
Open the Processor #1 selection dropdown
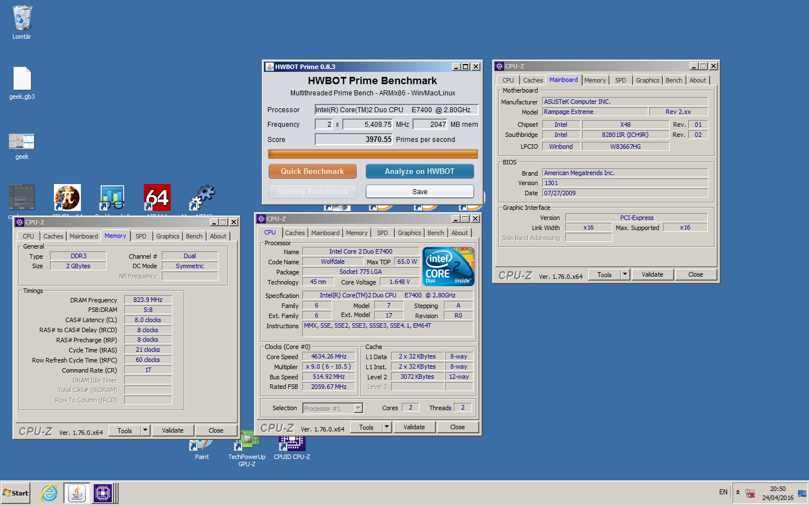pyautogui.click(x=333, y=408)
